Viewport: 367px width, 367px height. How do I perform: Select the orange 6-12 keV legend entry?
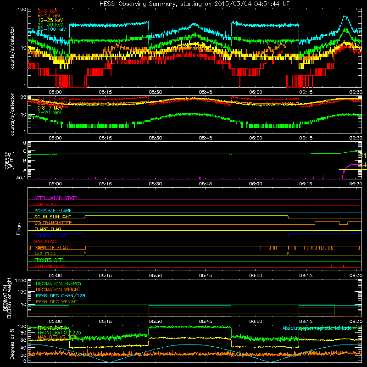click(x=49, y=16)
